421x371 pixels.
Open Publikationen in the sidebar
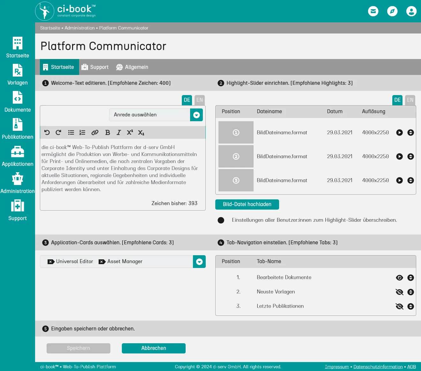18,129
